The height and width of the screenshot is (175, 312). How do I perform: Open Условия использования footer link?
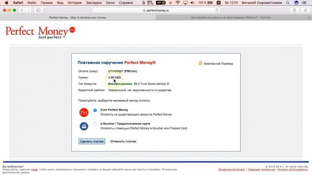click(x=292, y=170)
